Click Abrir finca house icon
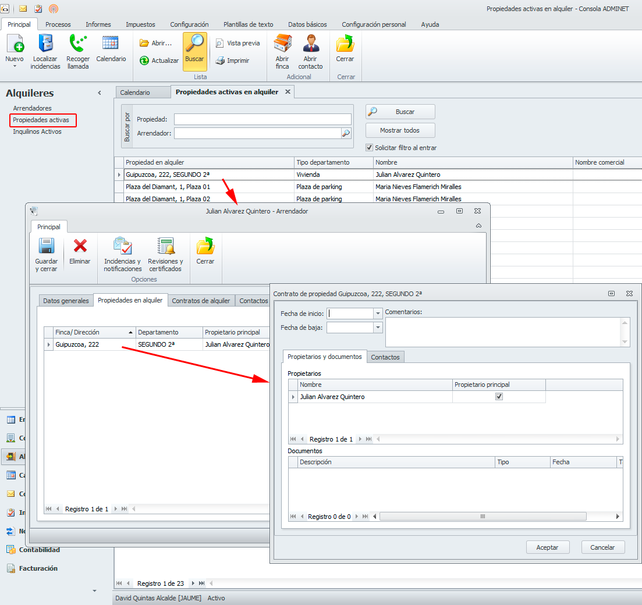The width and height of the screenshot is (642, 605). 282,44
